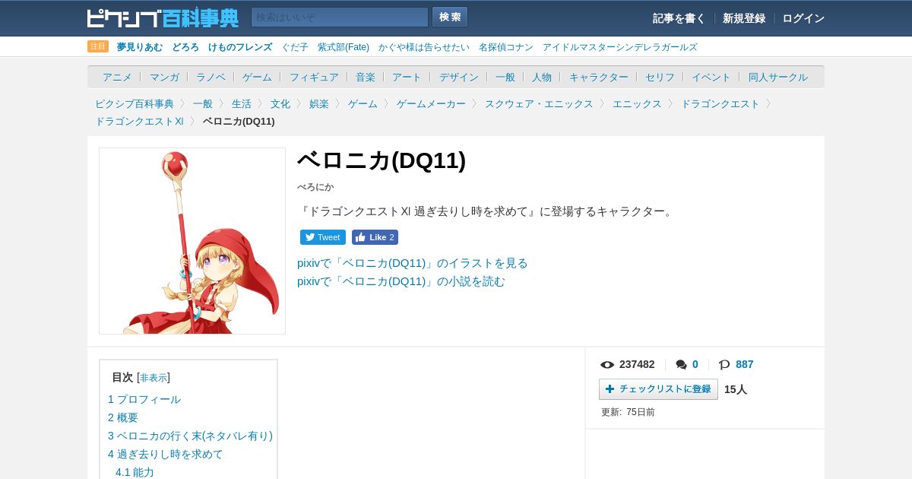This screenshot has height=479, width=912.
Task: Select the アニメ category tab
Action: pyautogui.click(x=117, y=77)
